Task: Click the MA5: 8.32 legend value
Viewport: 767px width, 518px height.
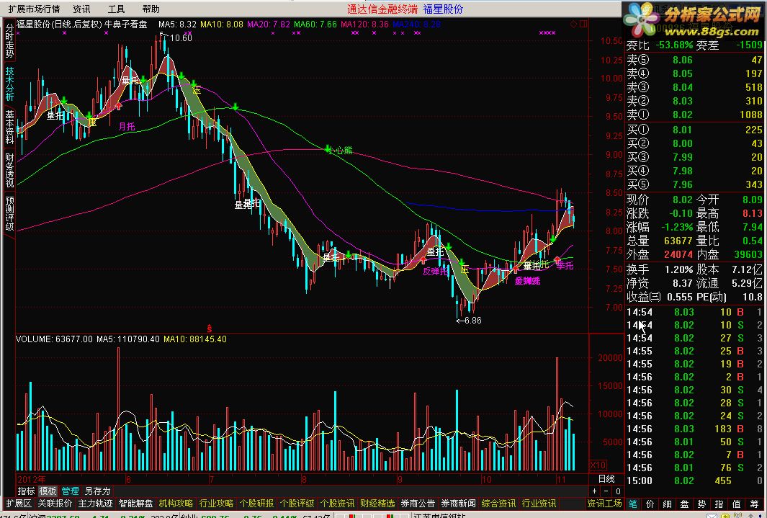Action: tap(178, 24)
